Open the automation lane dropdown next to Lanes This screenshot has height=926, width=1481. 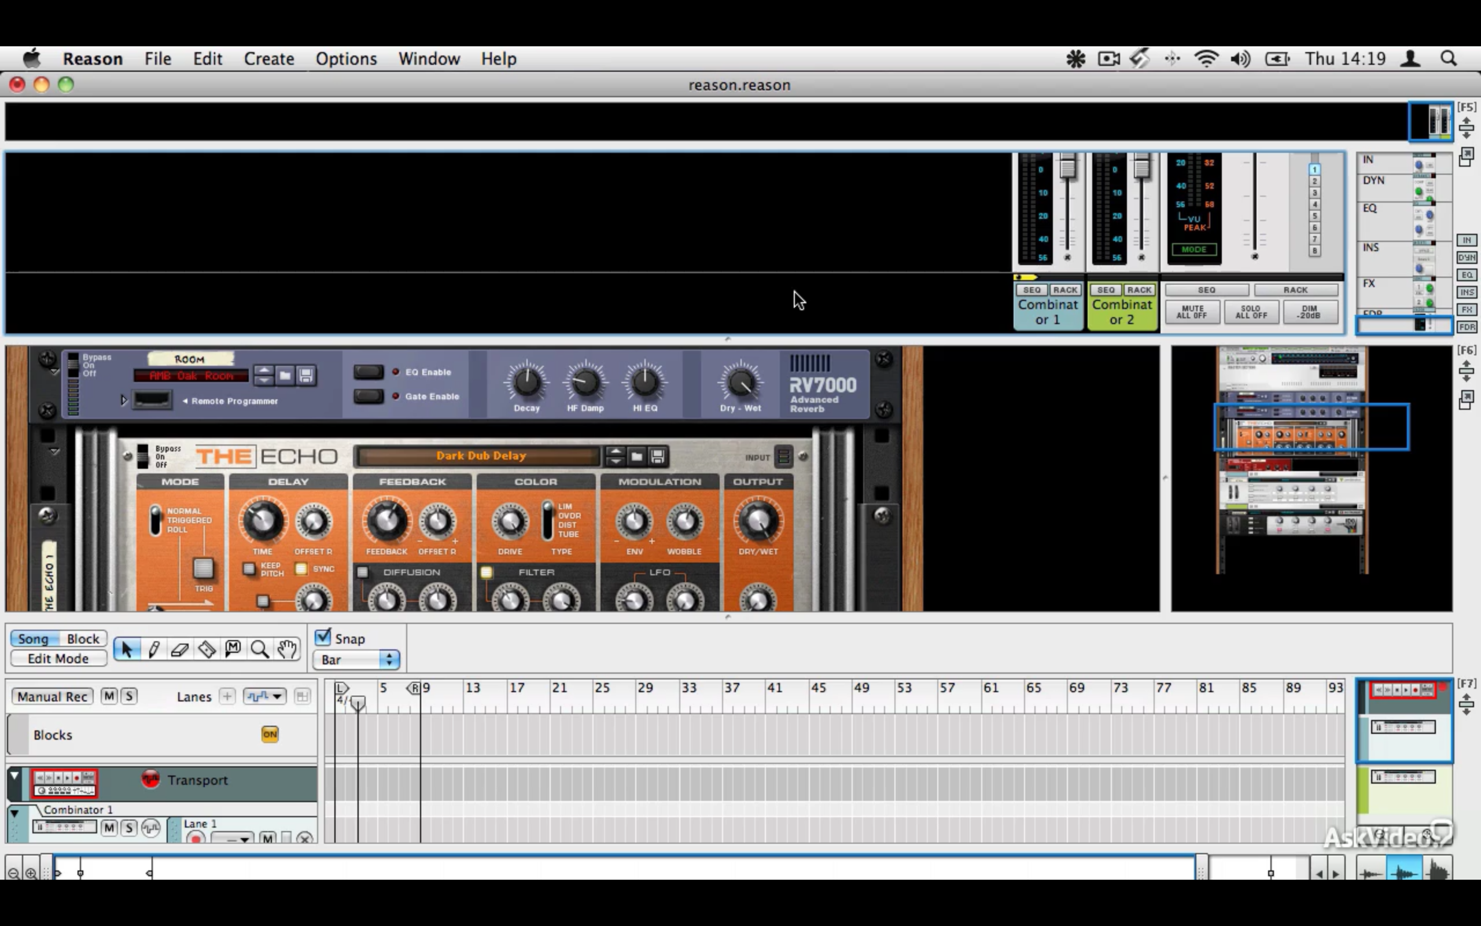click(264, 696)
